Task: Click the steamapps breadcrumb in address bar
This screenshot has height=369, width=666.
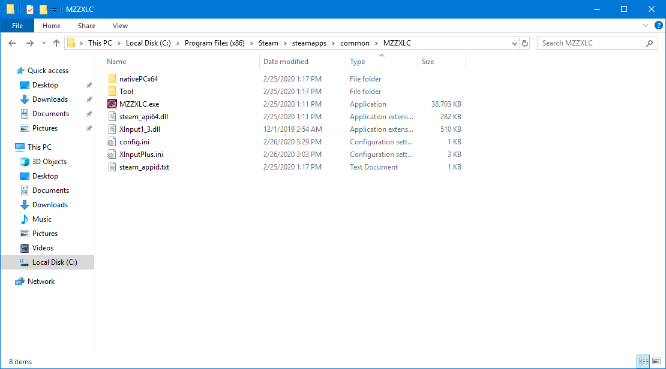Action: tap(308, 43)
